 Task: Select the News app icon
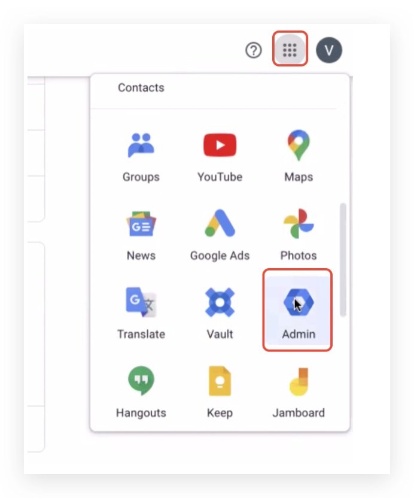coord(141,224)
